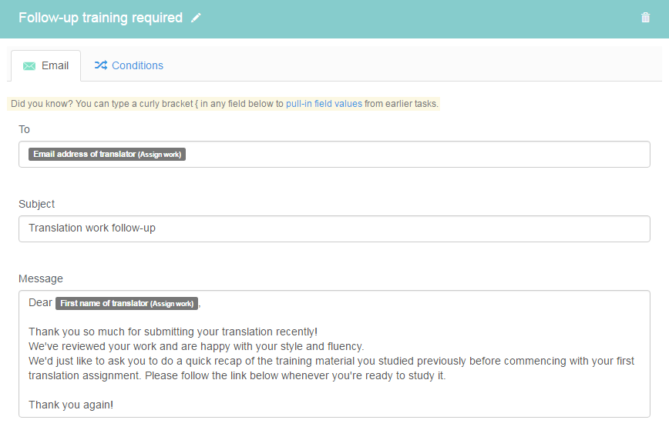Focus the Subject input field
The image size is (669, 440).
click(x=334, y=228)
